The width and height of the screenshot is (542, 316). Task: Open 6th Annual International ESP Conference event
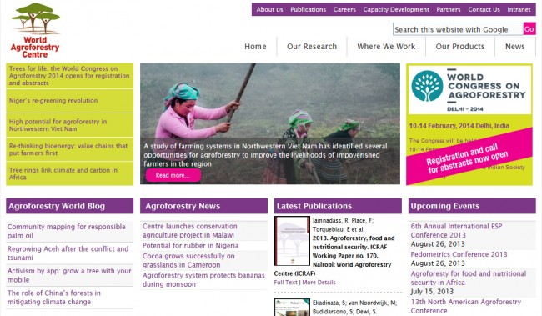pos(456,231)
